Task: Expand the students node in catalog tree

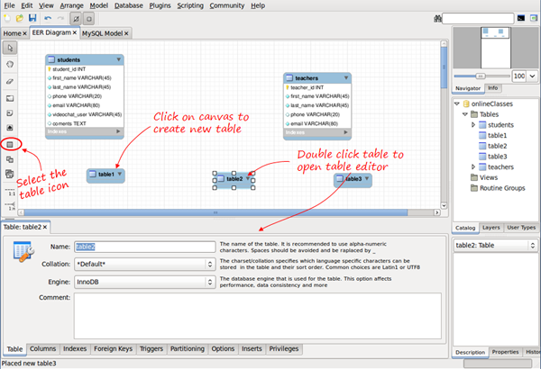Action: [x=473, y=125]
